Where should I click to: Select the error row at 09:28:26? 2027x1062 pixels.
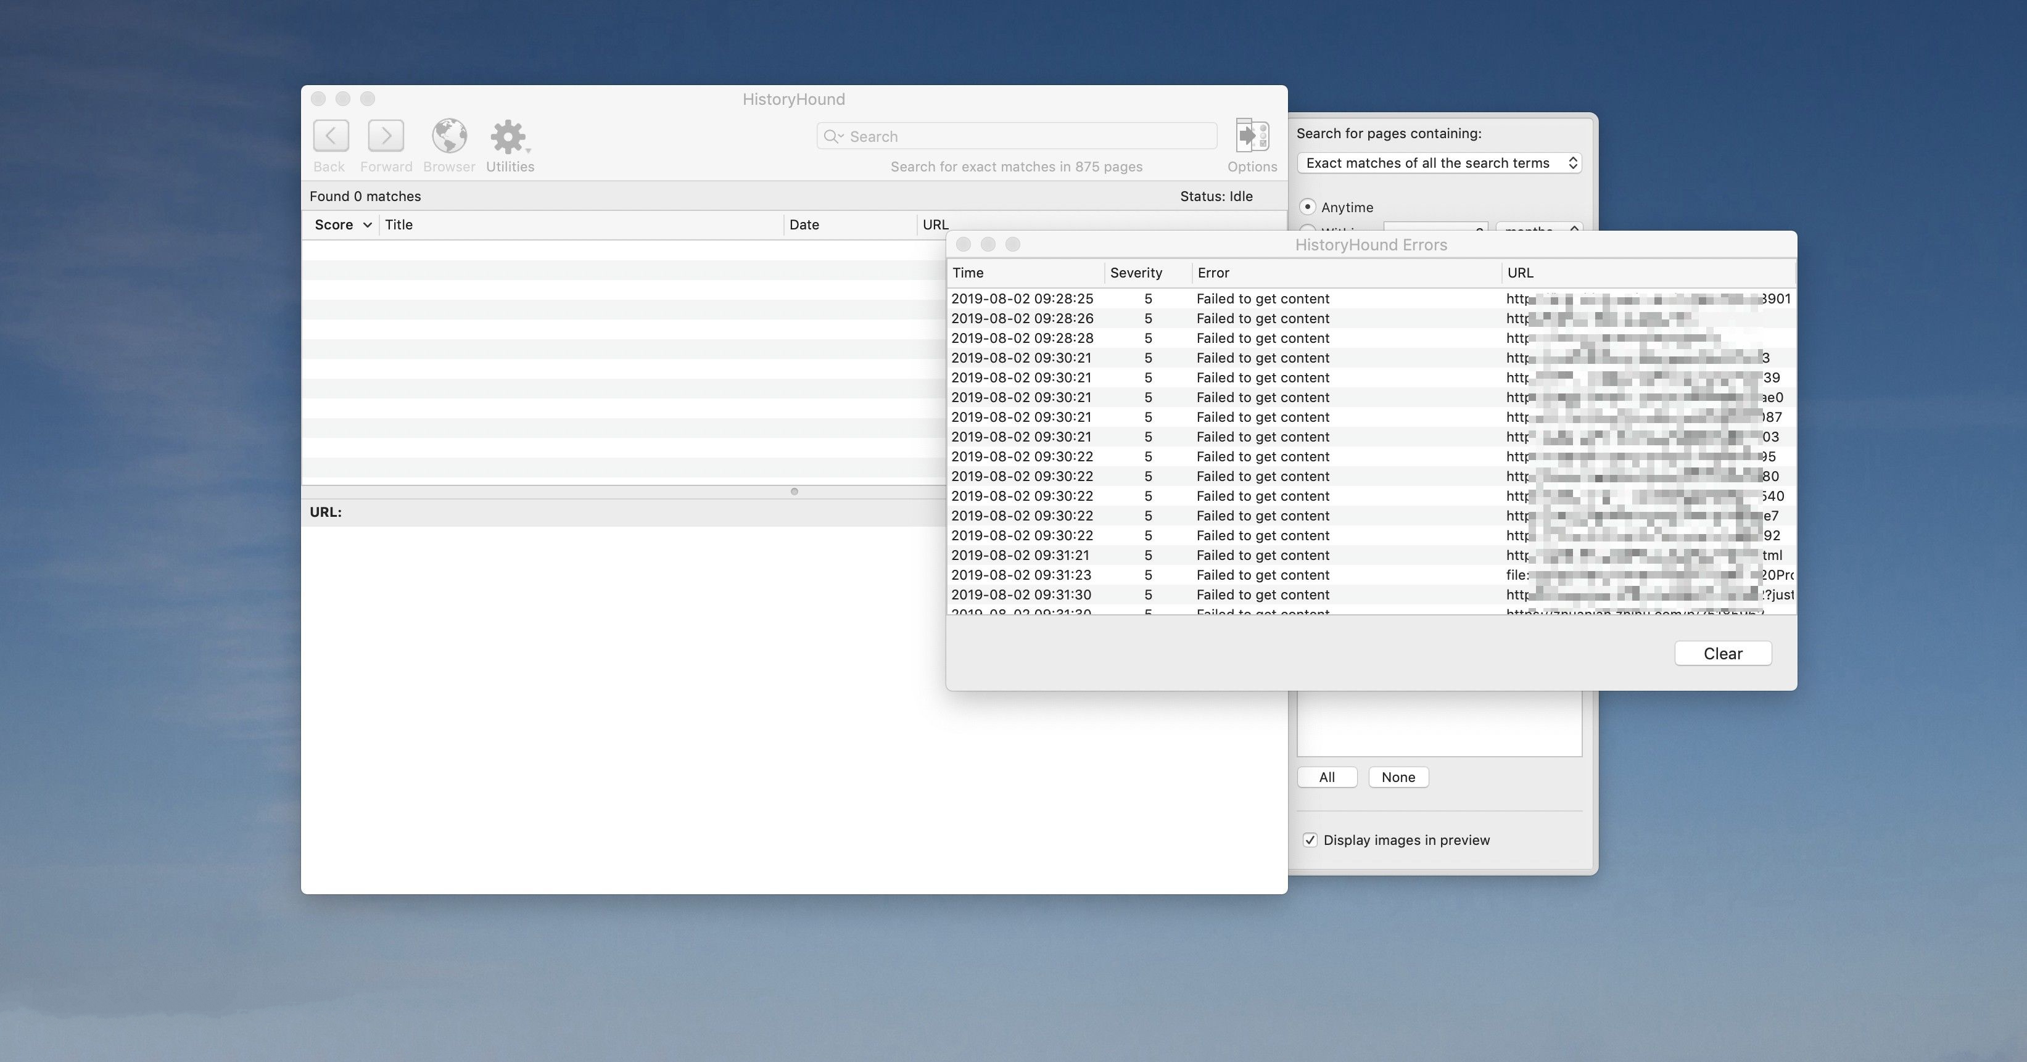pos(1371,319)
